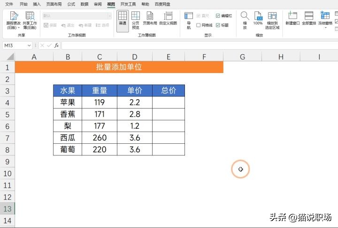Click 缩放到选定区域 button
This screenshot has height=228, width=338.
click(272, 21)
